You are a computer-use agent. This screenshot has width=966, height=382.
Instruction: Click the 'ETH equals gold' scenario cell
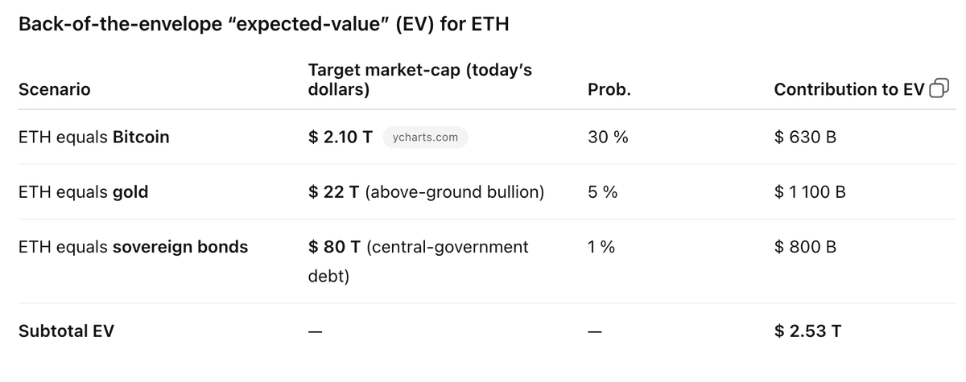(x=83, y=192)
